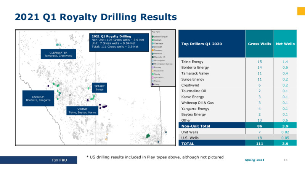The image size is (305, 171).
Task: Click the green well cluster in southeast map
Action: pos(148,136)
